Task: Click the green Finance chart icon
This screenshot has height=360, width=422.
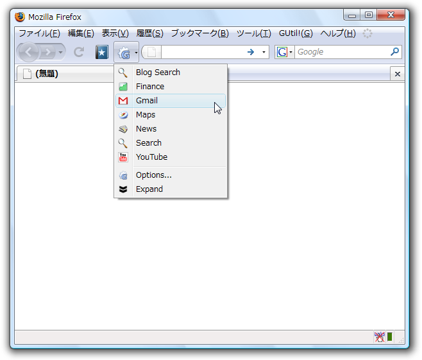Action: tap(123, 87)
